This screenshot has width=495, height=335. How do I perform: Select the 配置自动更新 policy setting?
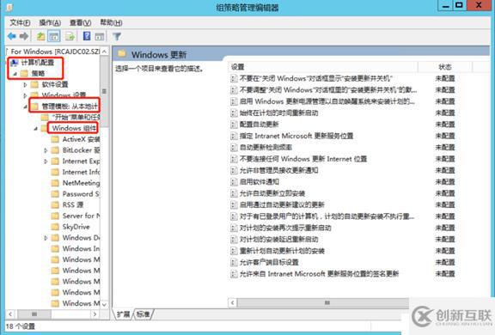pyautogui.click(x=260, y=125)
